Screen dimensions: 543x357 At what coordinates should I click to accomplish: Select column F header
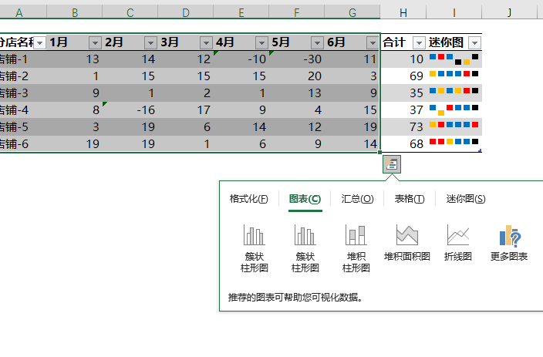click(297, 12)
